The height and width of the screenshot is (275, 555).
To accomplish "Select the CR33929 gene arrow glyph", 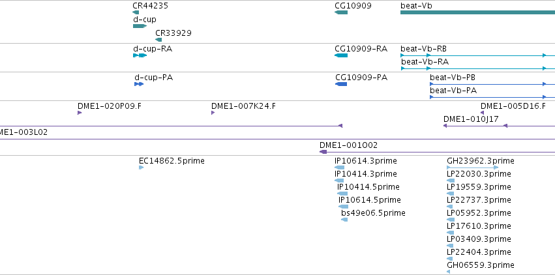I will click(x=158, y=40).
